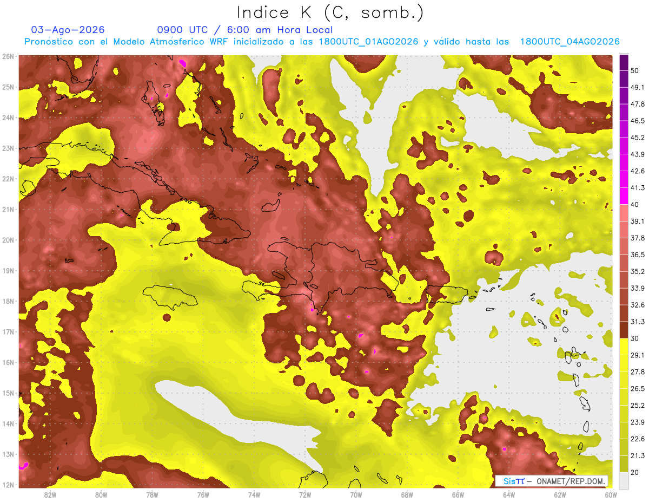Screen dimensions: 649x502
Task: Click the colorbar value "35.2"
Action: pyautogui.click(x=638, y=271)
